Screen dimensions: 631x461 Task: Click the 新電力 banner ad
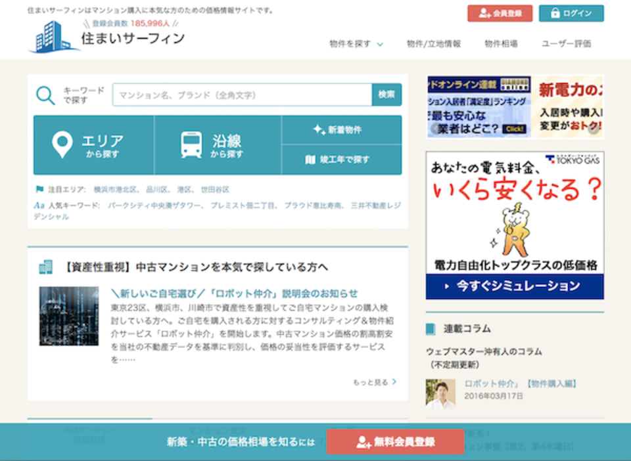pyautogui.click(x=569, y=106)
